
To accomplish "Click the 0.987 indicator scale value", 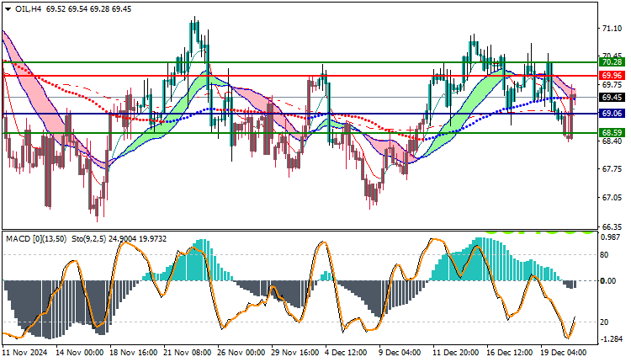I will tap(611, 237).
